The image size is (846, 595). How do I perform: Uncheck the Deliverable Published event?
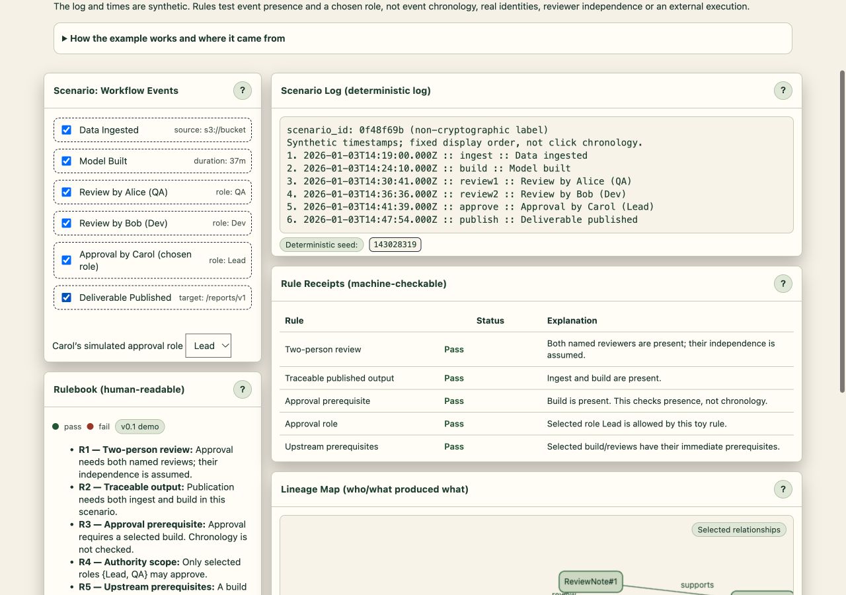pyautogui.click(x=67, y=297)
